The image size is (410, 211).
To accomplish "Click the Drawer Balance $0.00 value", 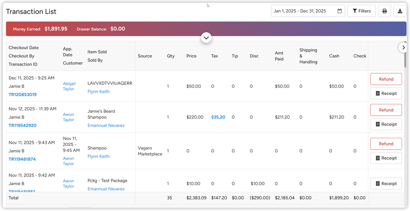I will coord(118,29).
